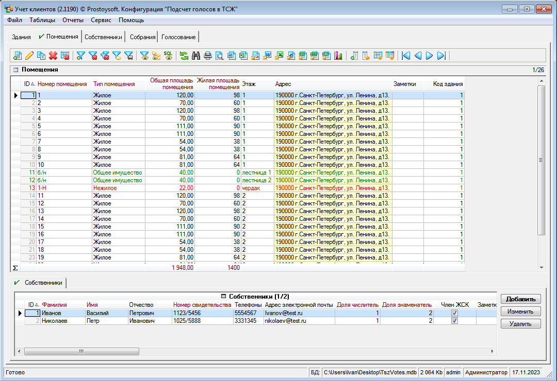The width and height of the screenshot is (557, 381).
Task: Open the SQL query view icon
Action: point(168,56)
